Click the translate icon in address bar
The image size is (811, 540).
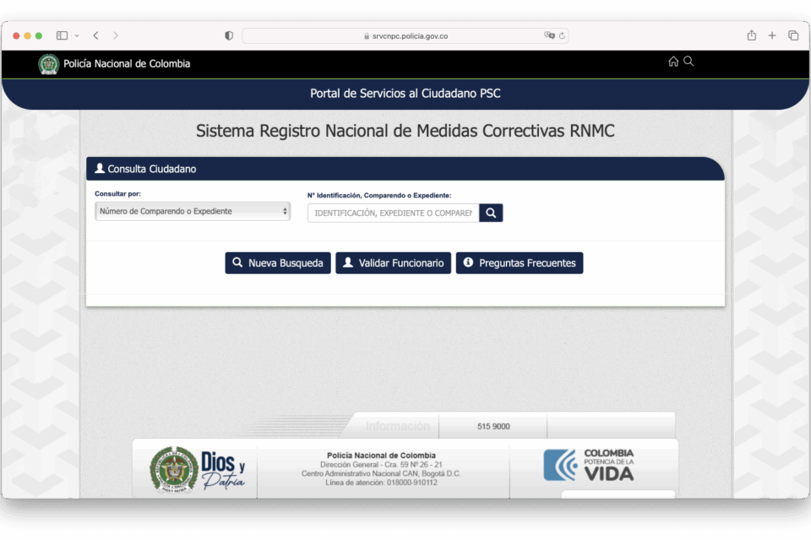(x=549, y=35)
